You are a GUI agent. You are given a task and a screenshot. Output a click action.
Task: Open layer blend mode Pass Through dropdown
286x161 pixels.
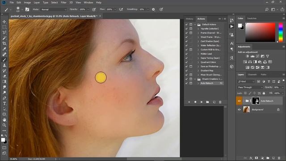tap(250, 88)
